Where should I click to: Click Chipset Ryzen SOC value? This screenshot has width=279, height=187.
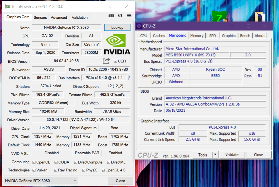(x=215, y=69)
